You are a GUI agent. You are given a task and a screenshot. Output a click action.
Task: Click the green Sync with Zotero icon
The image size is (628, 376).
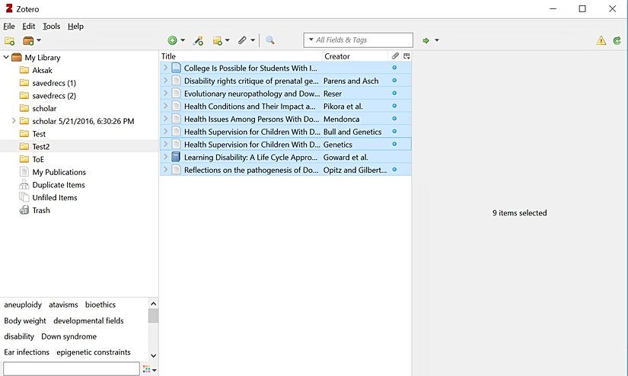(617, 40)
